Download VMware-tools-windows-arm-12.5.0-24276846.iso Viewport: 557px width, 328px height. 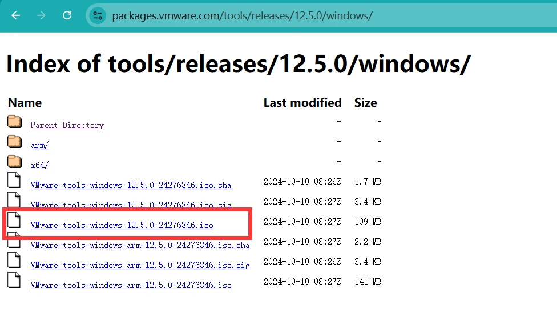pyautogui.click(x=131, y=285)
